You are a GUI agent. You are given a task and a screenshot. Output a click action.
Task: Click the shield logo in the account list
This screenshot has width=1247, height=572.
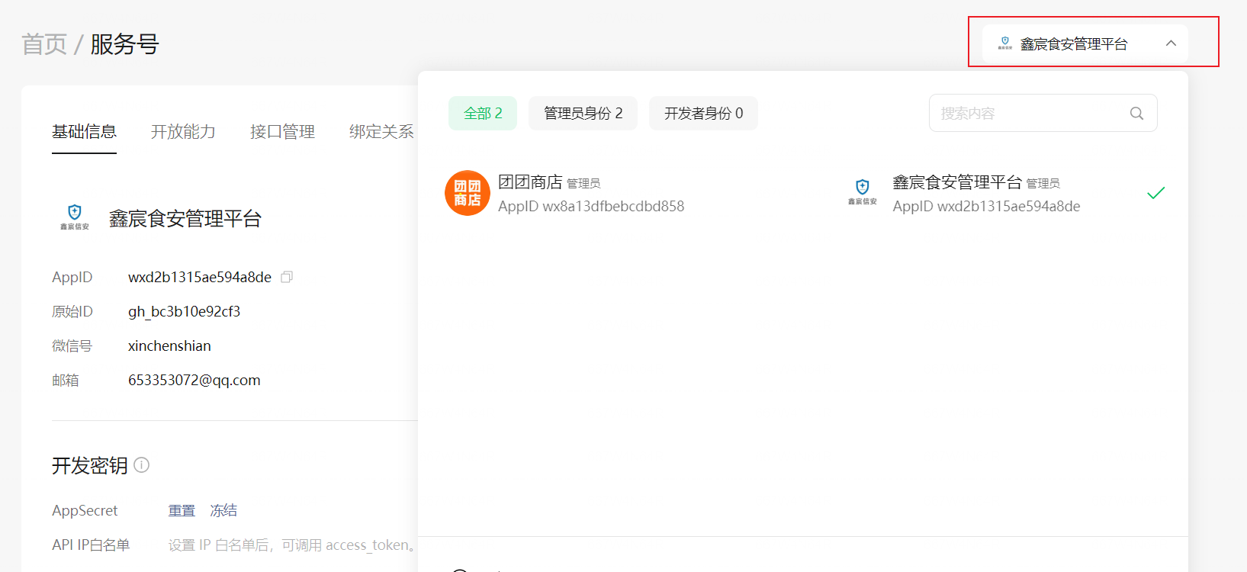tap(862, 191)
